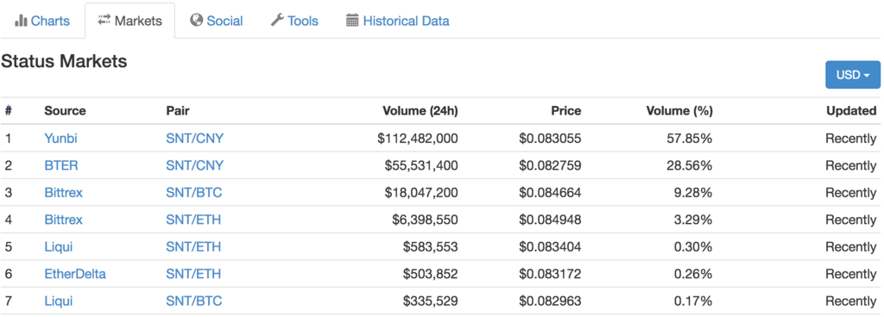The height and width of the screenshot is (317, 884).
Task: Open Bittrex link in row 3
Action: 63,192
